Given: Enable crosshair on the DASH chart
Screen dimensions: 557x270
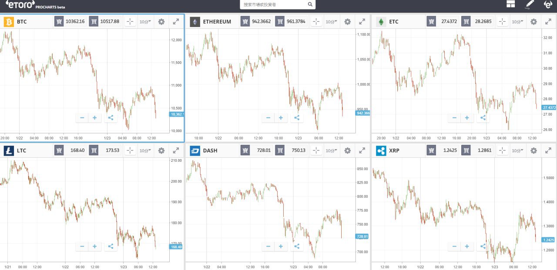Looking at the screenshot, I should tap(316, 150).
